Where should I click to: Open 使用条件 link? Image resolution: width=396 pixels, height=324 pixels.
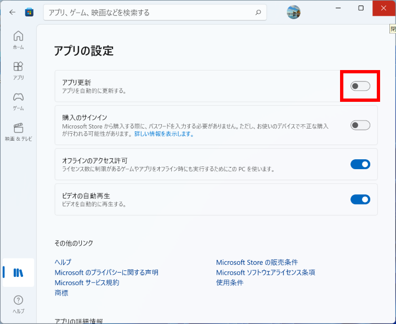tap(230, 283)
